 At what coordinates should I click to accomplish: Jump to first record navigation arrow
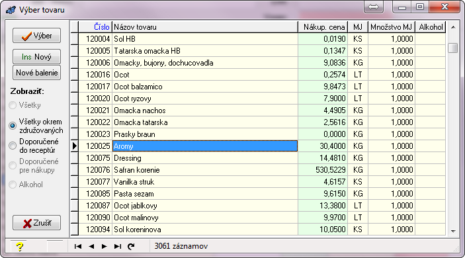pyautogui.click(x=78, y=247)
